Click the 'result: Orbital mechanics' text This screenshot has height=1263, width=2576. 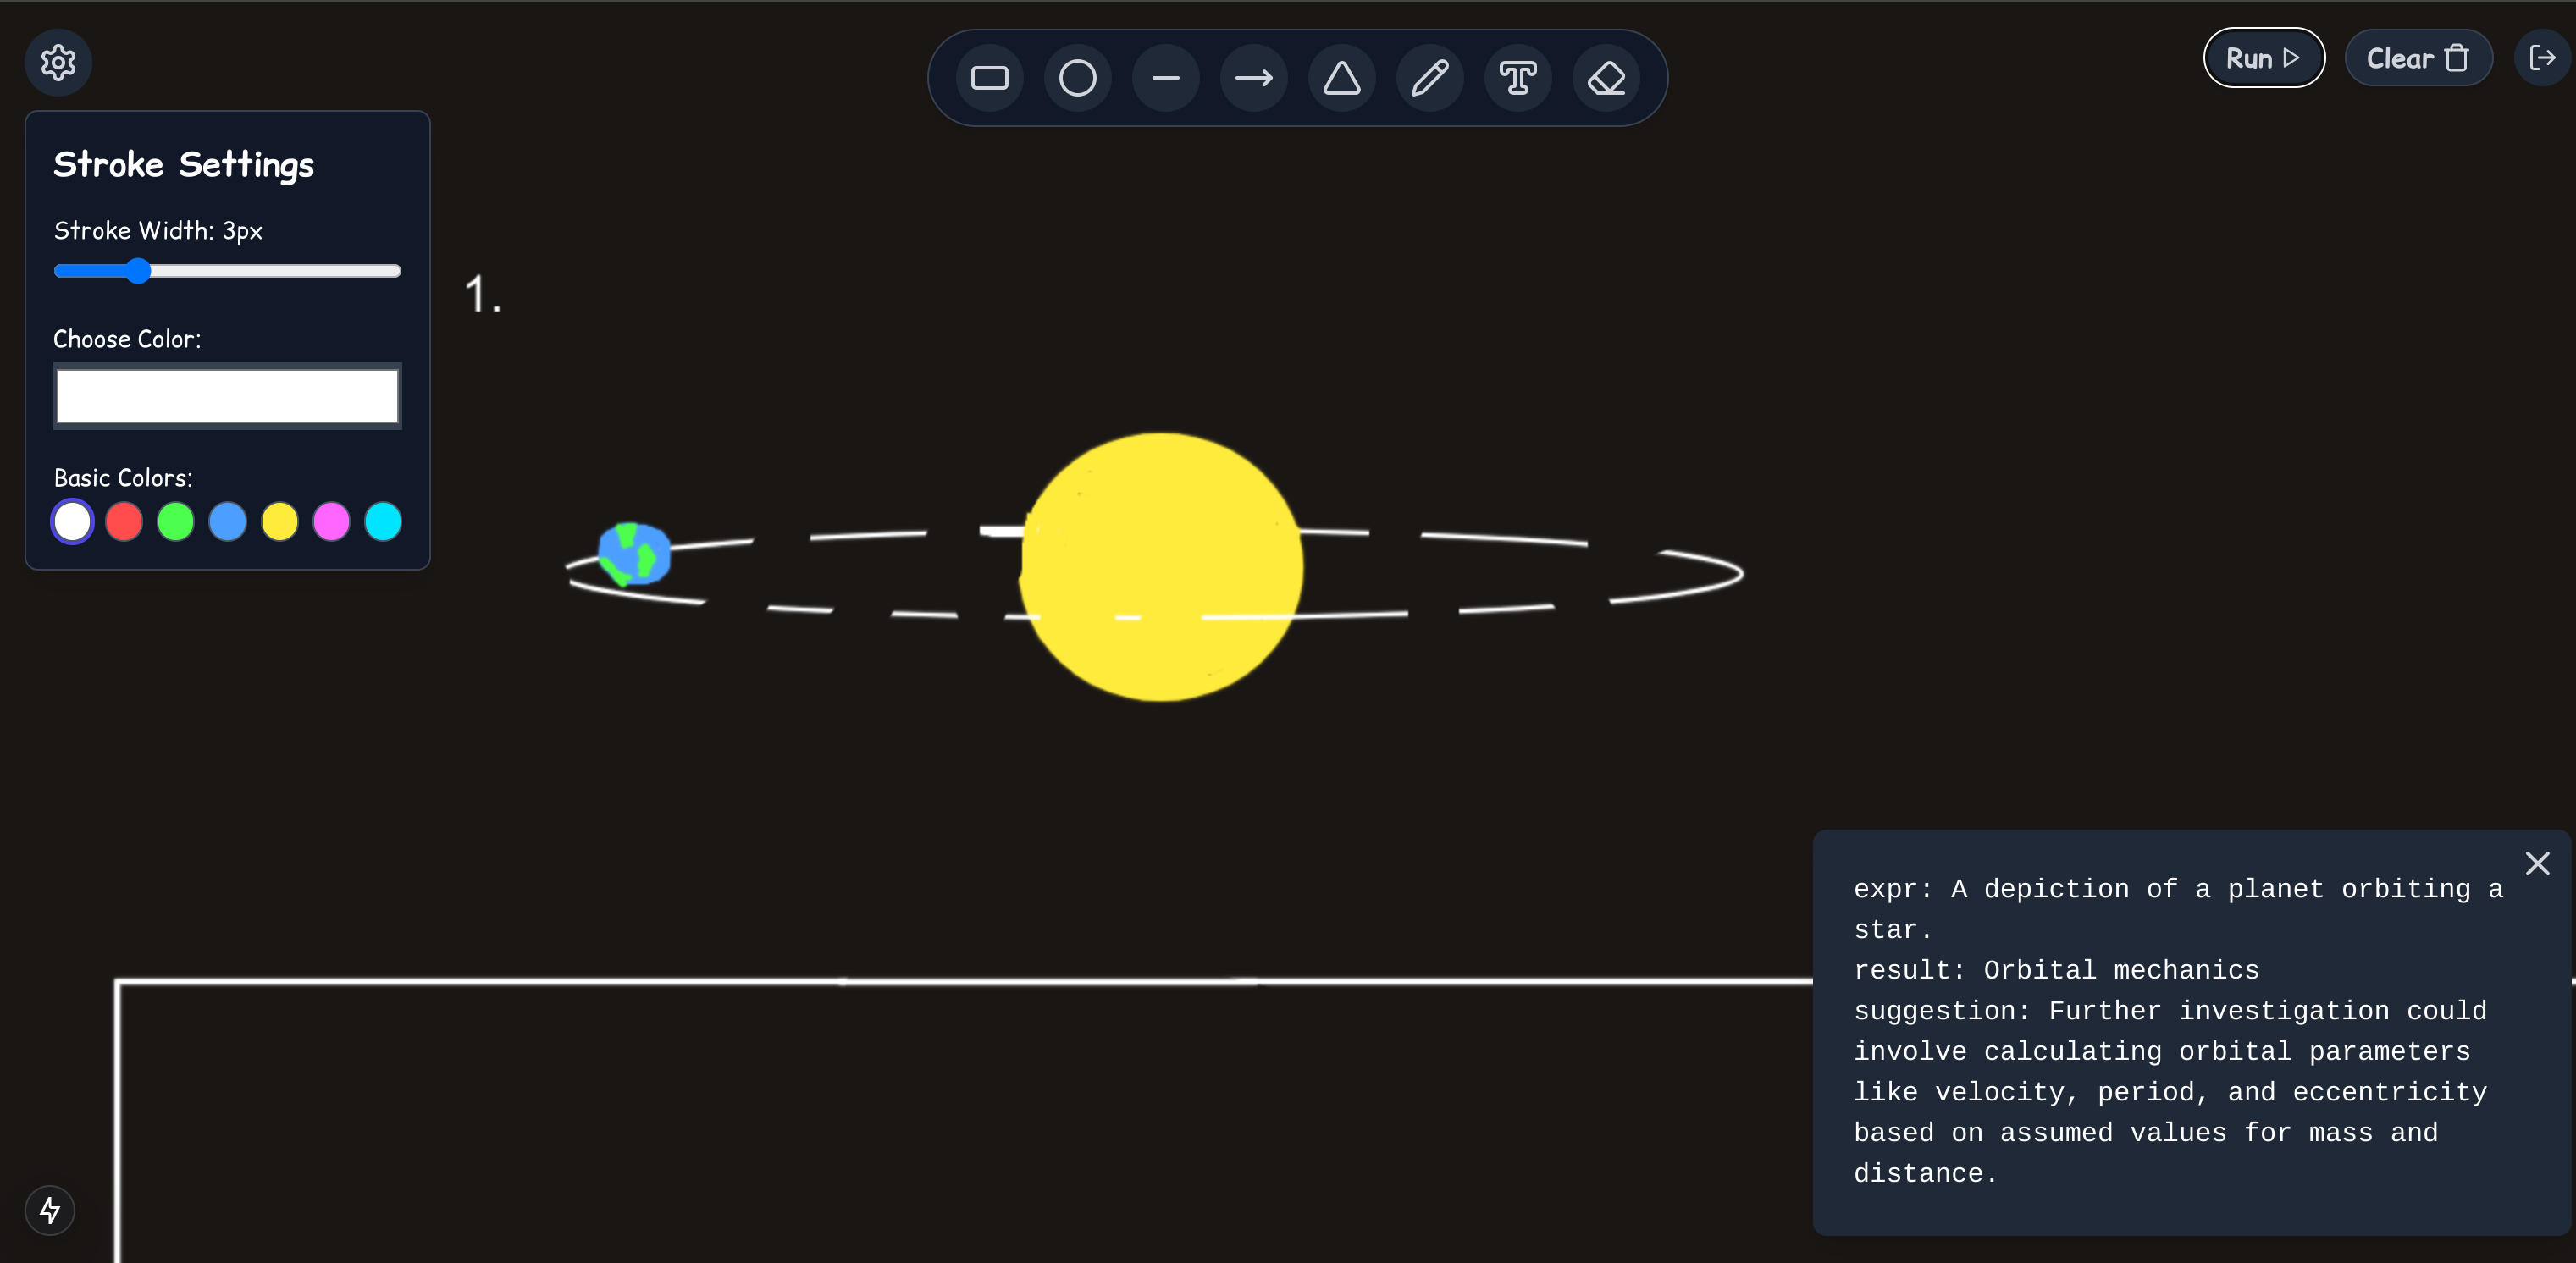(2056, 970)
